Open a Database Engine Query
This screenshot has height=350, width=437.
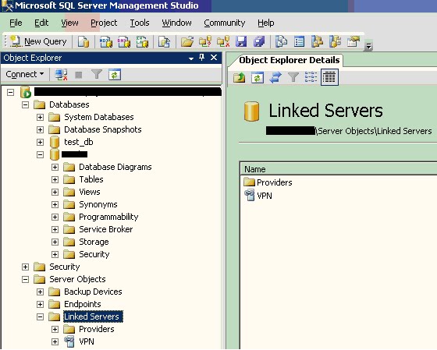pyautogui.click(x=83, y=42)
